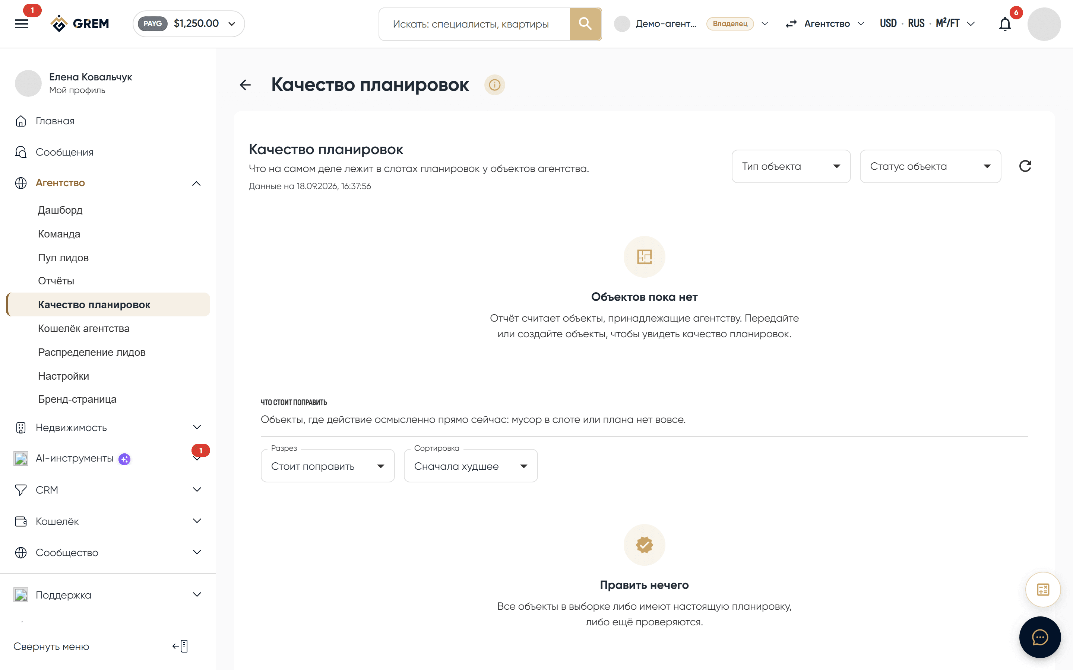Screen dimensions: 1073x670
Task: Open Отчёты submenu item
Action: [x=56, y=281]
